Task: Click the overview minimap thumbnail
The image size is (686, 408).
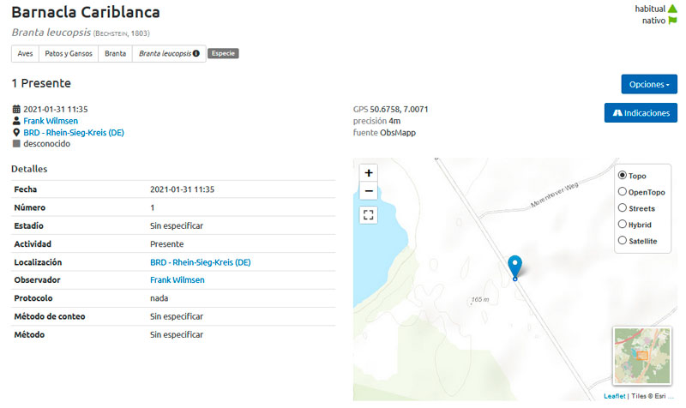Action: pos(641,356)
